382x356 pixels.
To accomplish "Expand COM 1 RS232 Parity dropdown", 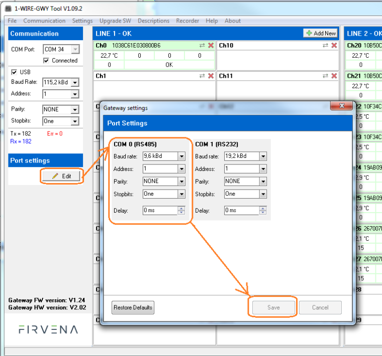I will [262, 182].
